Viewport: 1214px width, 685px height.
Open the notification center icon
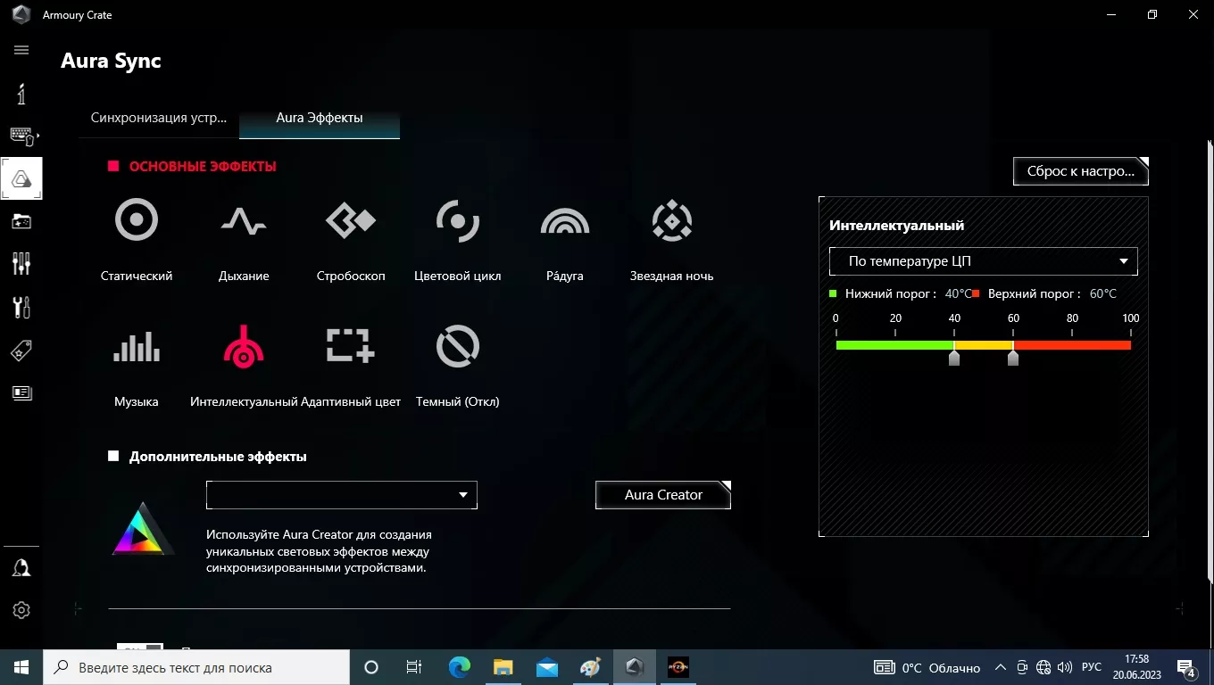[1187, 667]
